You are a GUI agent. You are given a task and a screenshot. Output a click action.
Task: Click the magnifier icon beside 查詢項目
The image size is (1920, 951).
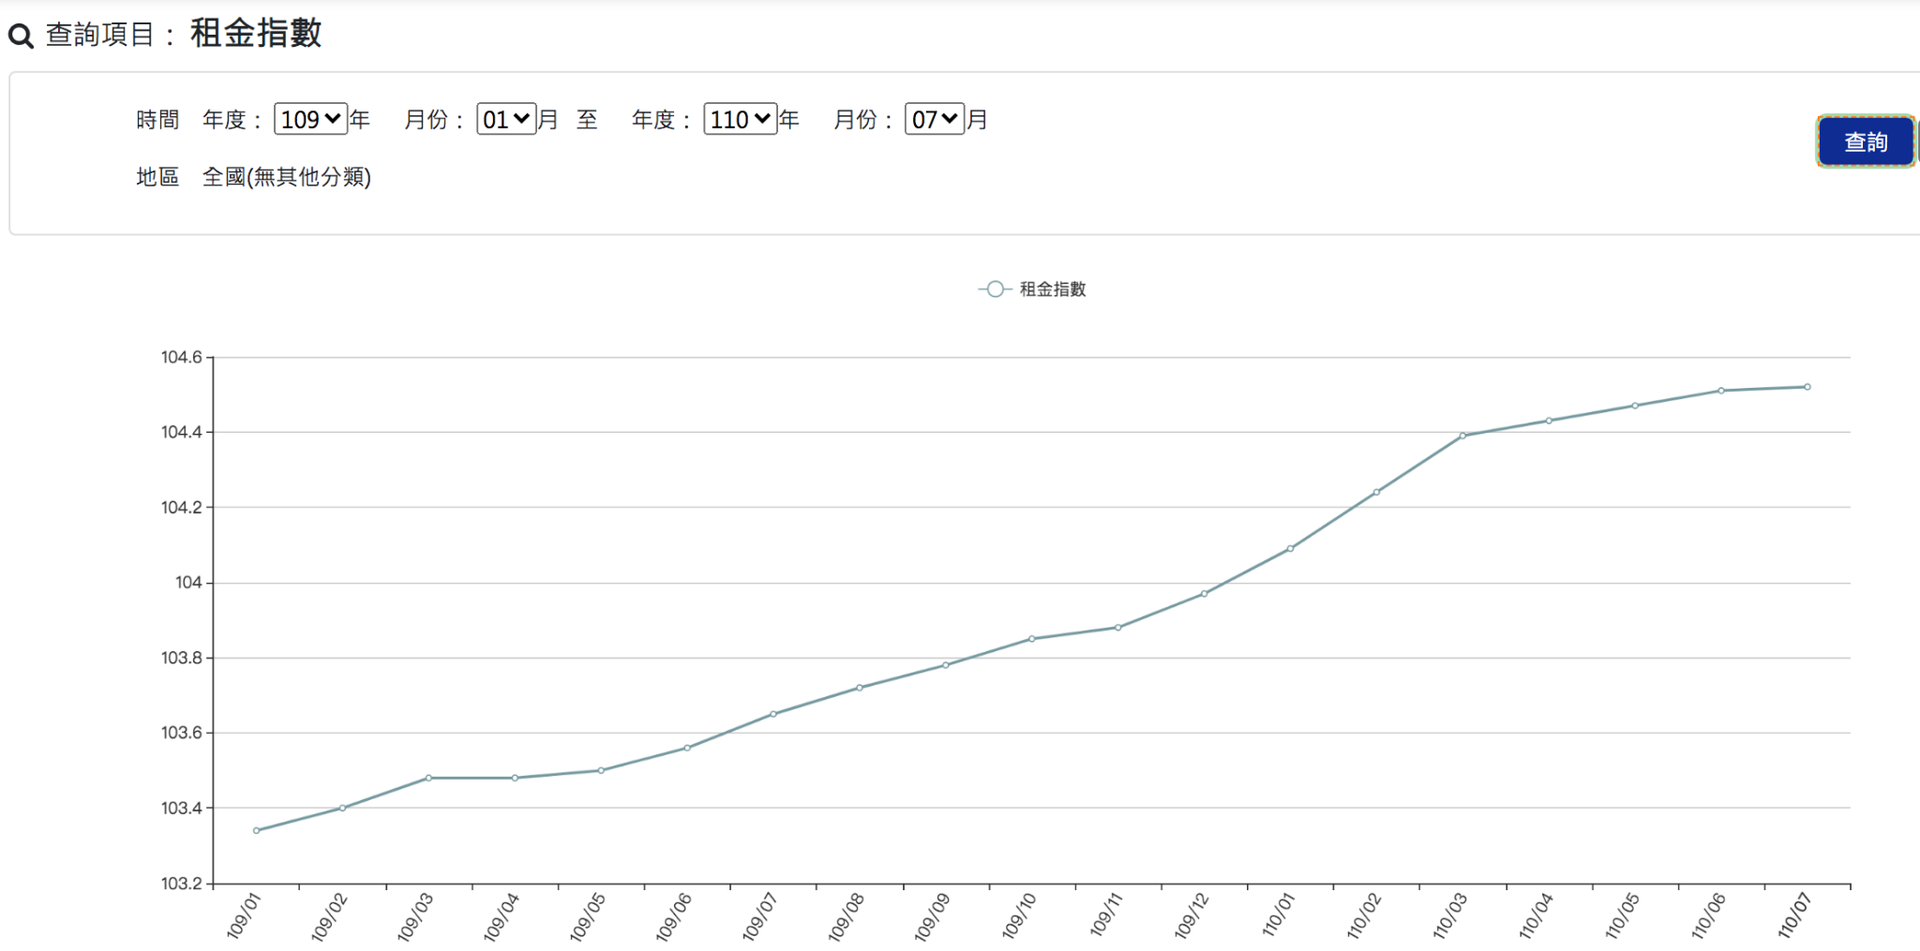(x=21, y=37)
